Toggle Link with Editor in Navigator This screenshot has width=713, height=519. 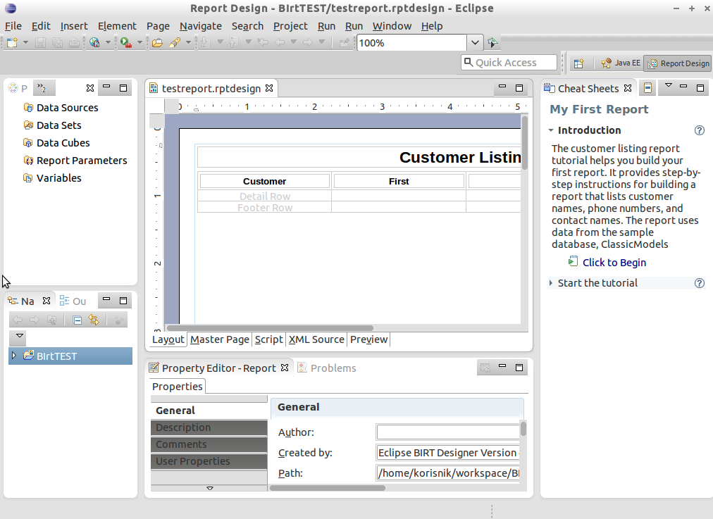[x=93, y=320]
